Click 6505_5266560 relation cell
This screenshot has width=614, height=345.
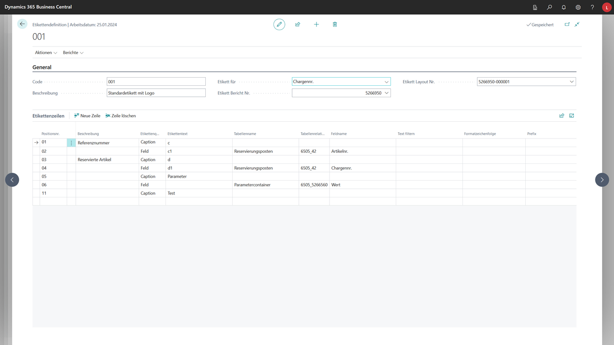314,185
